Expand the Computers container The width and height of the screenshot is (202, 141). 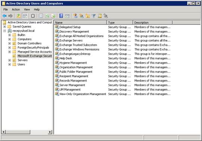click(10, 39)
